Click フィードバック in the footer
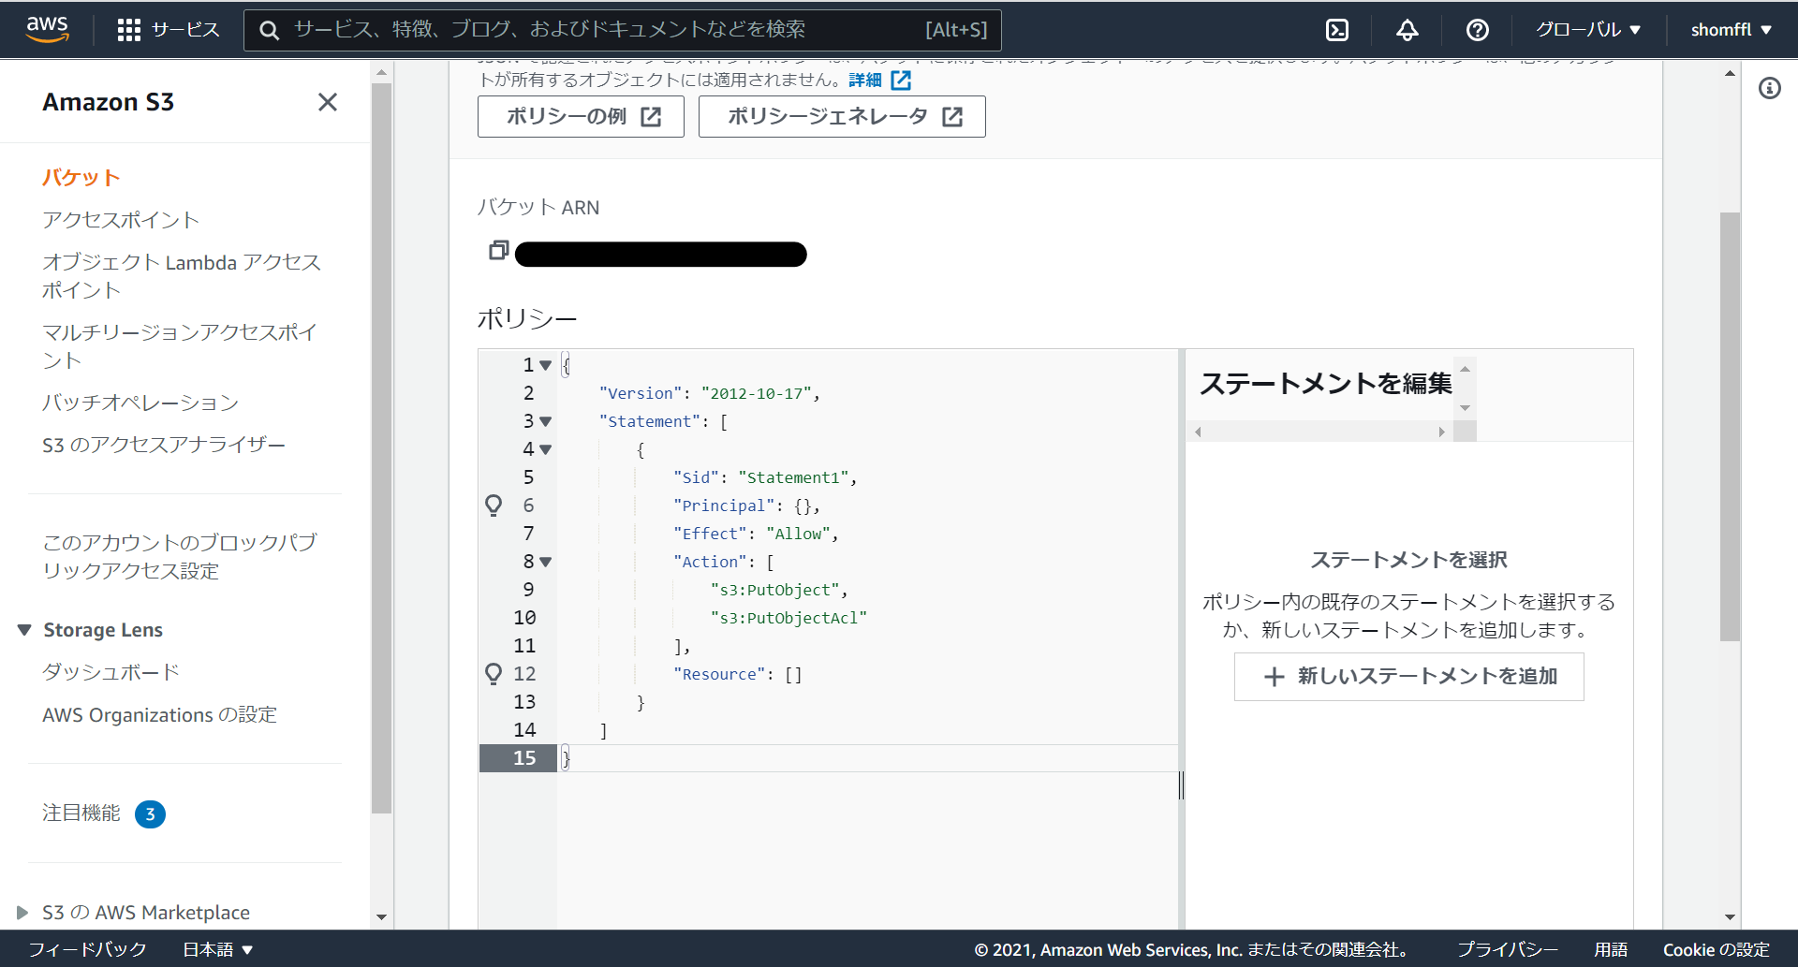The image size is (1798, 967). tap(87, 949)
